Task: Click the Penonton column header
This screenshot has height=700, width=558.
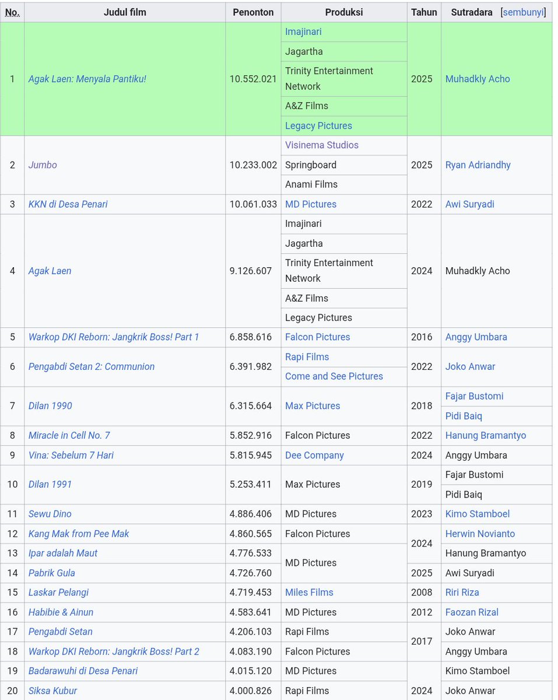Action: tap(253, 12)
